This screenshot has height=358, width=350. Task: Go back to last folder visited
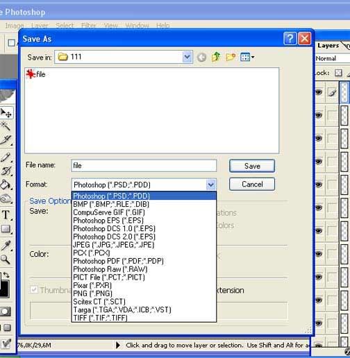click(201, 57)
